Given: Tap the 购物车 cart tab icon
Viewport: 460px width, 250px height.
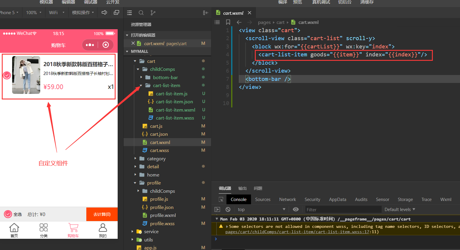Looking at the screenshot, I should click(x=73, y=230).
